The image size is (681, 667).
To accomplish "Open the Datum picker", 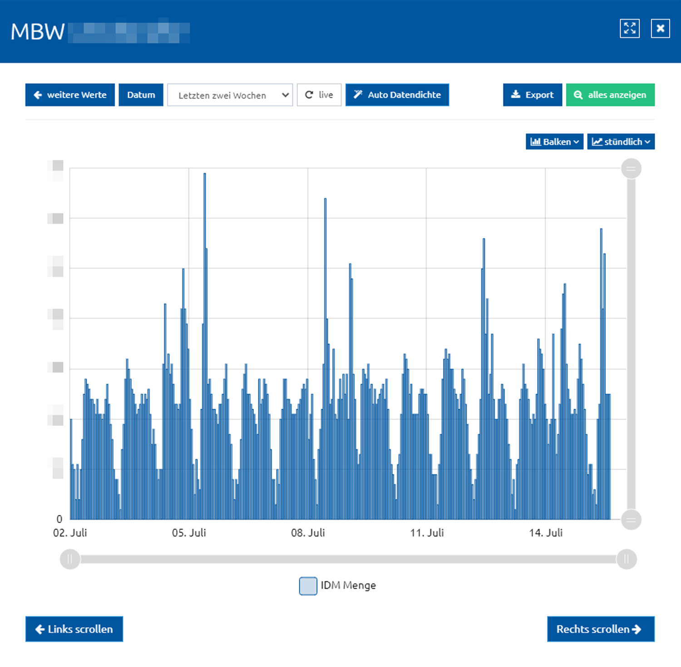I will coord(141,95).
